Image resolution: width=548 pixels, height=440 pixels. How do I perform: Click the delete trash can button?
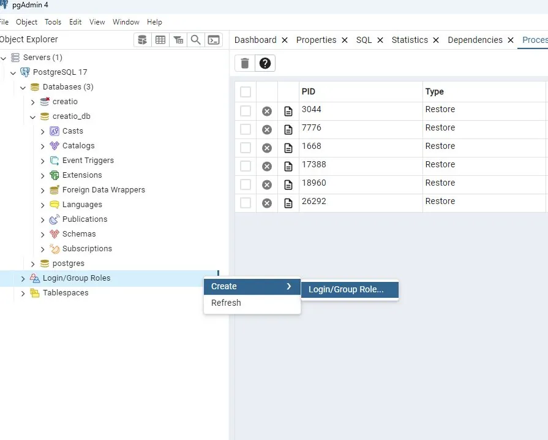point(245,63)
